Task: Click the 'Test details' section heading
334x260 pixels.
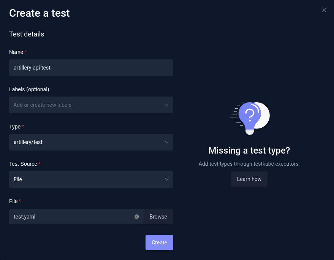Action: [27, 34]
